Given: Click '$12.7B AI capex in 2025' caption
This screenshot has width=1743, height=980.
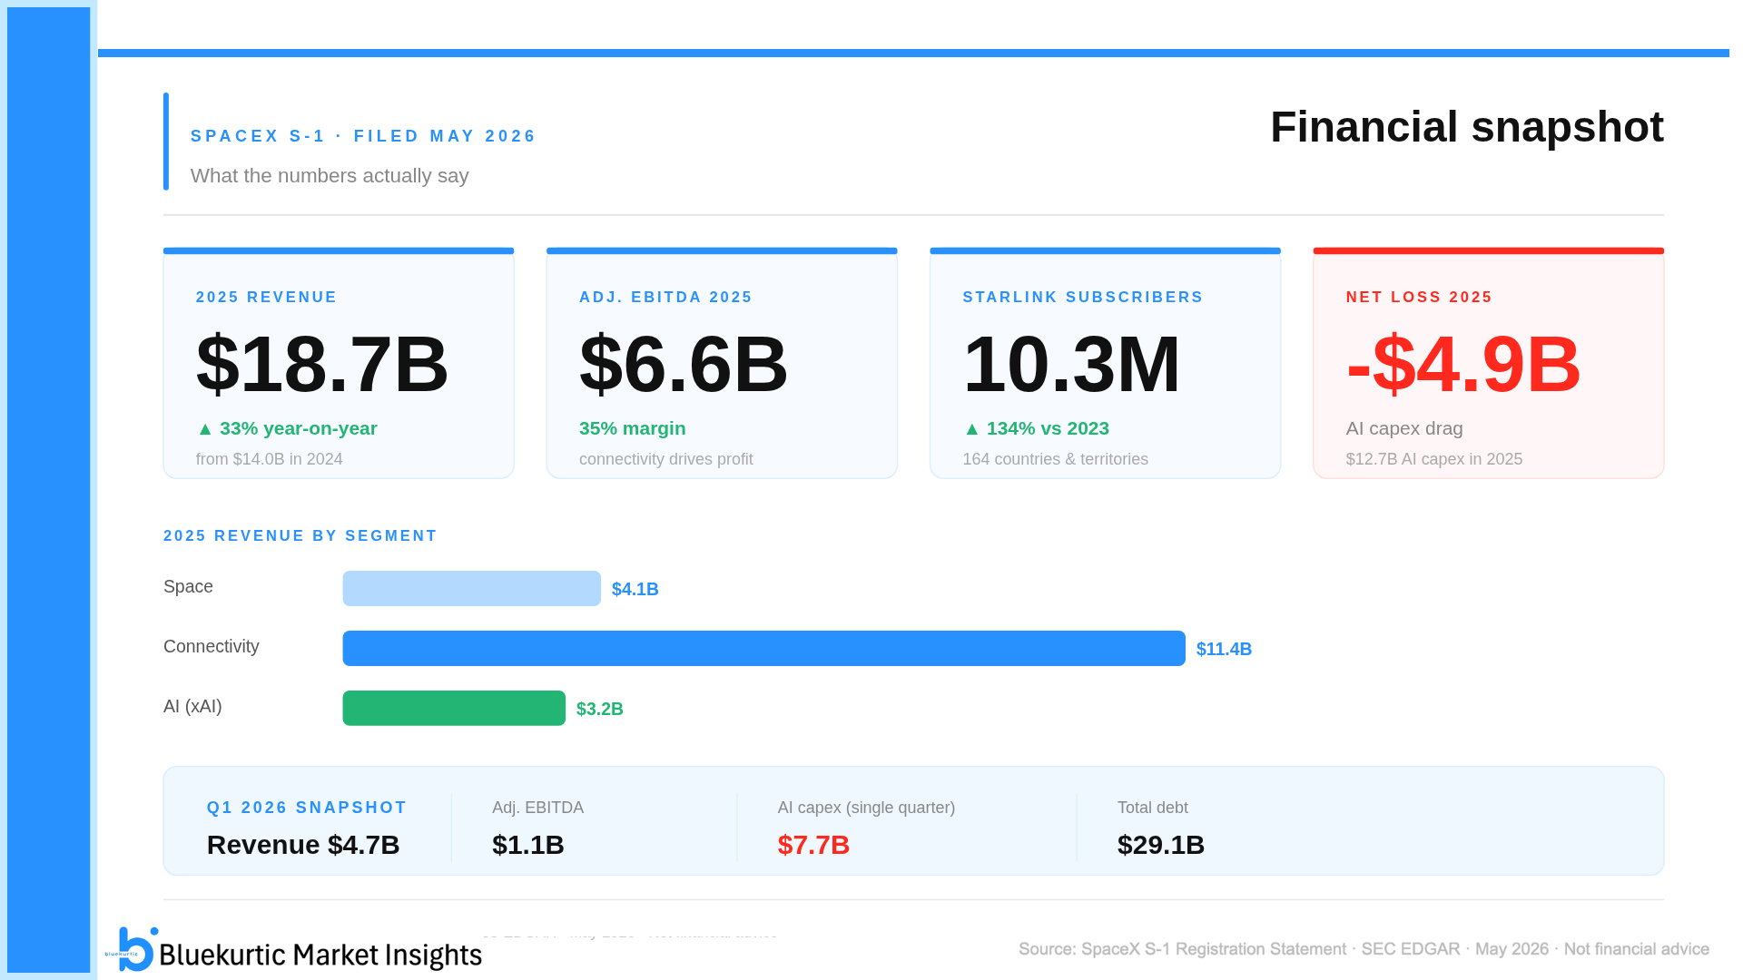Looking at the screenshot, I should (x=1433, y=459).
